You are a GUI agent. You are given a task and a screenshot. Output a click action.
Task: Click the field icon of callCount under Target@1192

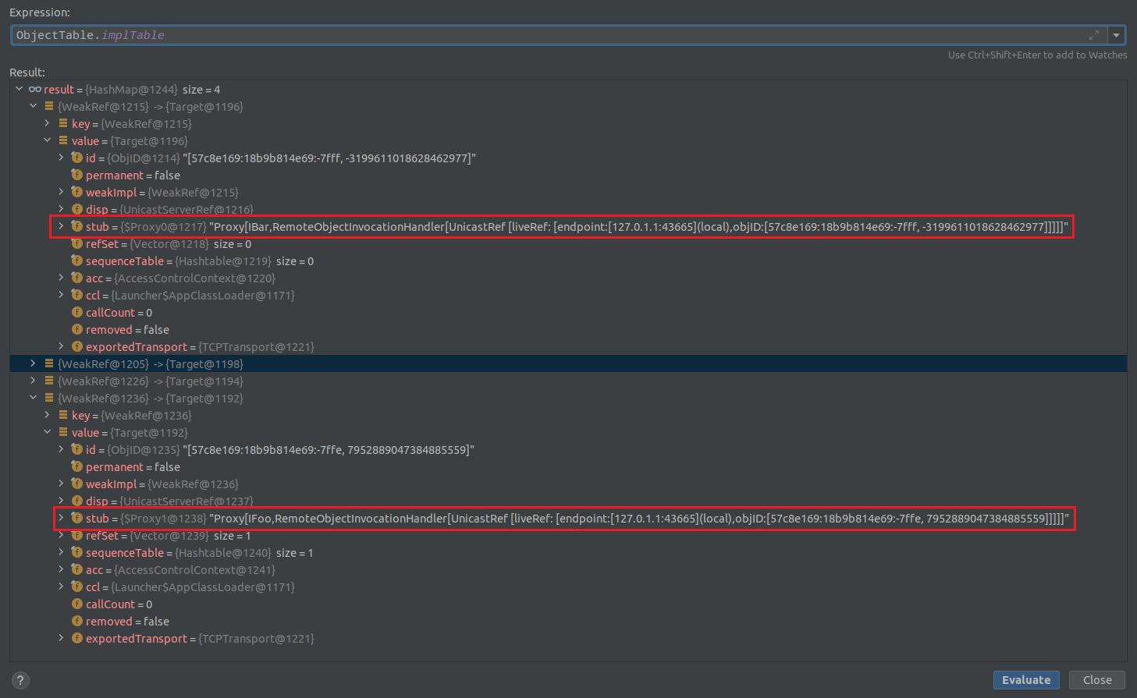76,604
